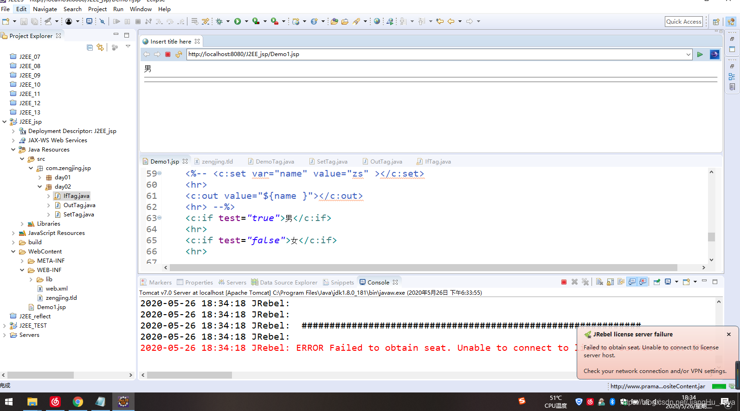
Task: Click the Collapse All icon in Project Explorer
Action: tap(90, 47)
